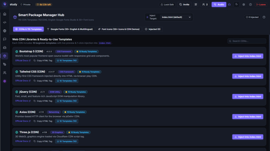Toggle dark mode moon icon
The height and width of the screenshot is (151, 270).
[237, 4]
